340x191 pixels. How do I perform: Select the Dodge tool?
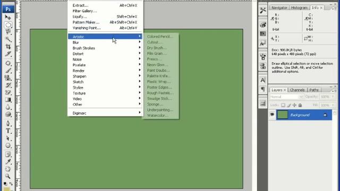[x=8, y=115]
